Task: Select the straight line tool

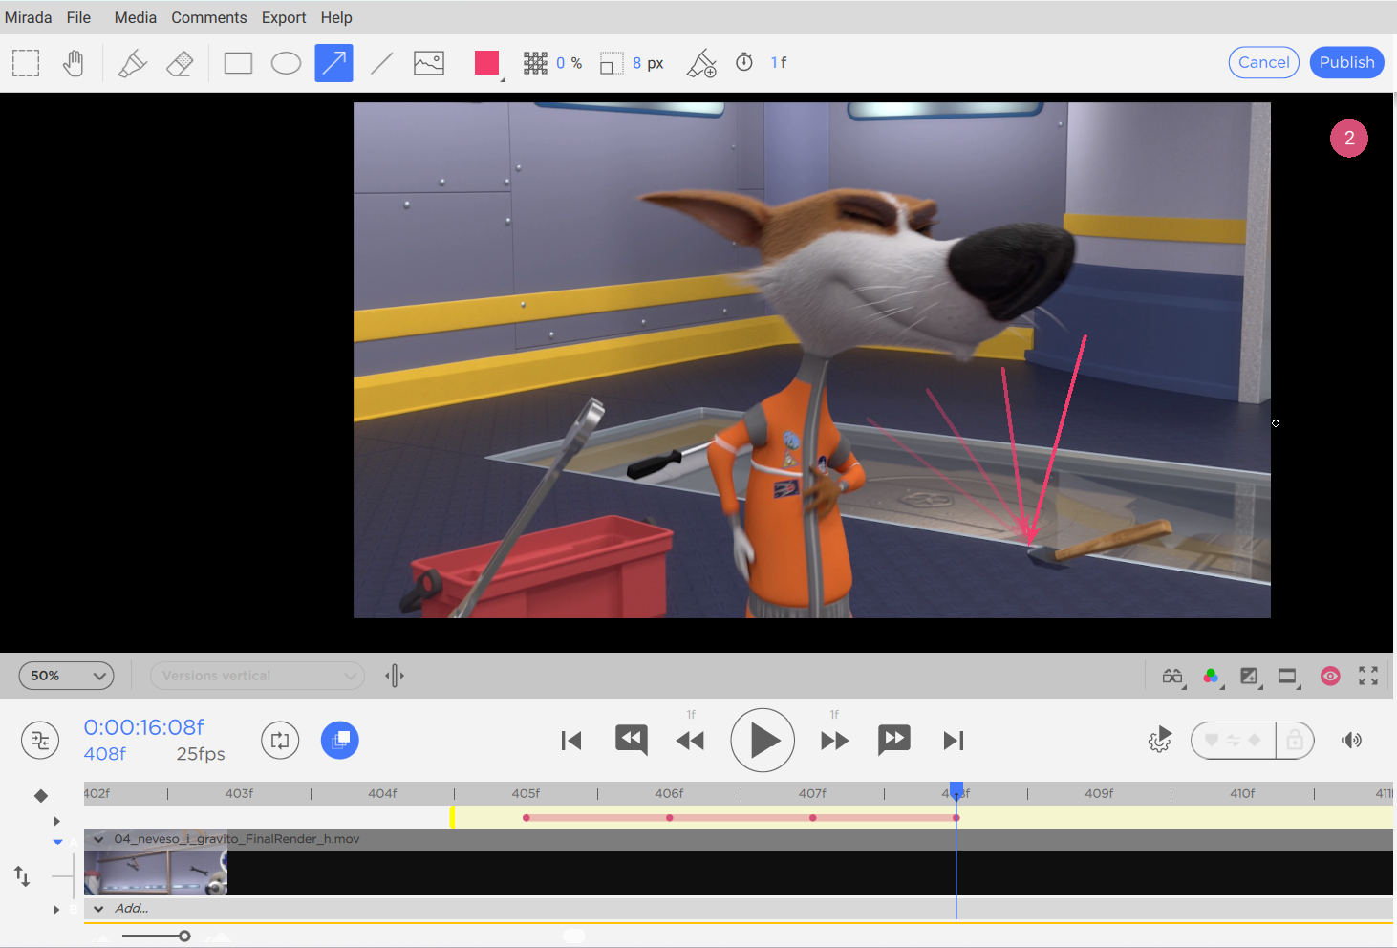Action: pyautogui.click(x=381, y=63)
